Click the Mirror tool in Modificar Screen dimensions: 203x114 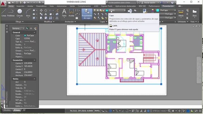(x=46, y=14)
